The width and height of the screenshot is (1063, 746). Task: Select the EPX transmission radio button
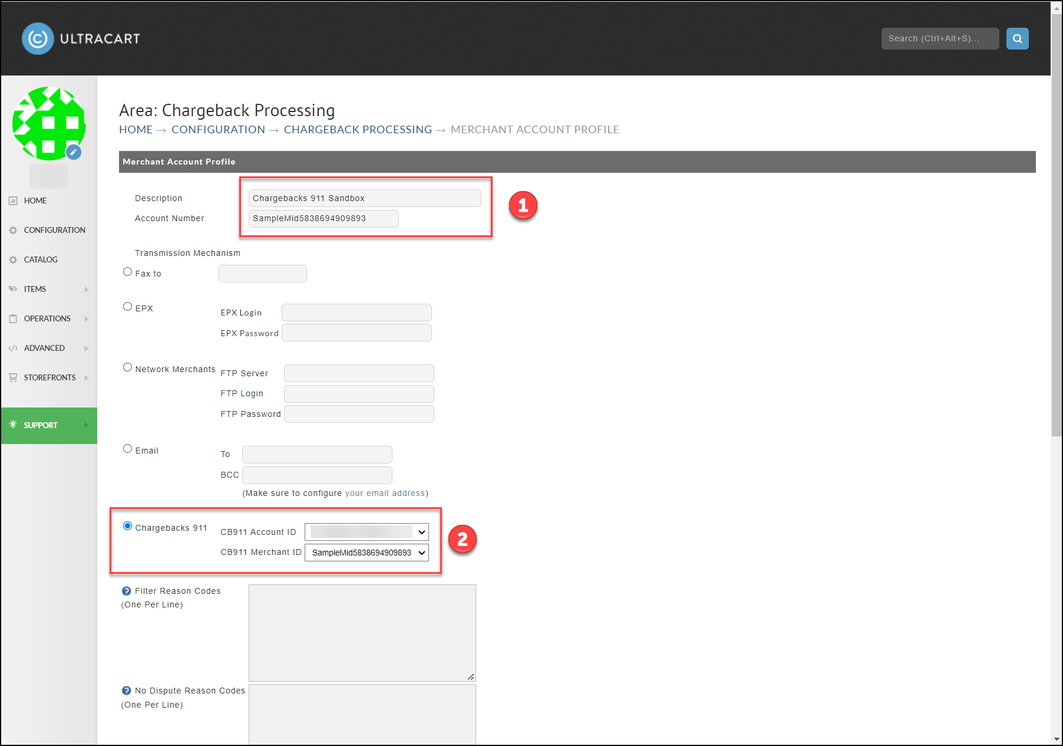click(x=127, y=307)
